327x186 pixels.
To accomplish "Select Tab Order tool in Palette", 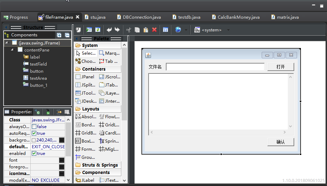I will pyautogui.click(x=108, y=61).
